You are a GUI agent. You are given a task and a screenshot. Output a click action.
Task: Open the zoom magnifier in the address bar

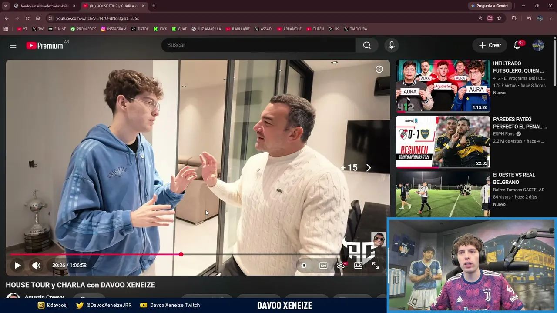pos(480,18)
